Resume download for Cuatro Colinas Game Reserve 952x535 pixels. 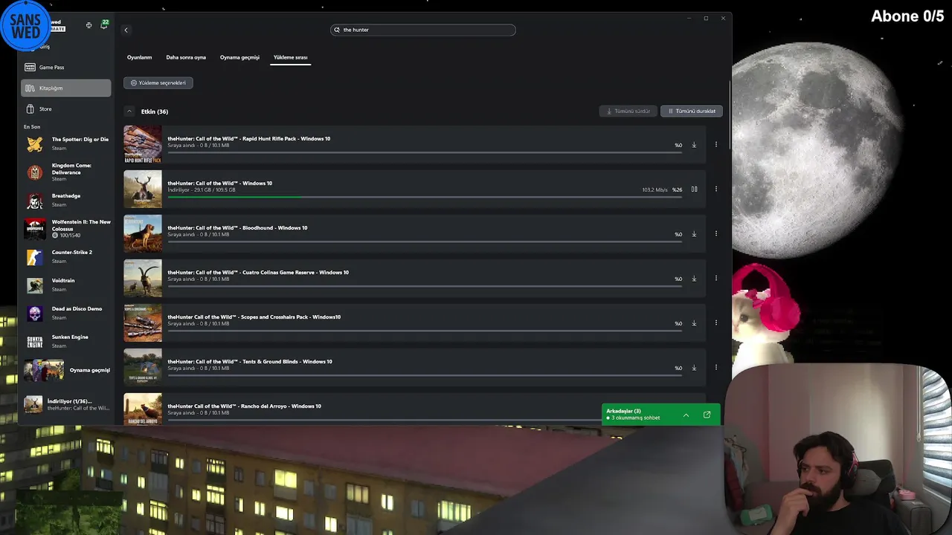694,279
